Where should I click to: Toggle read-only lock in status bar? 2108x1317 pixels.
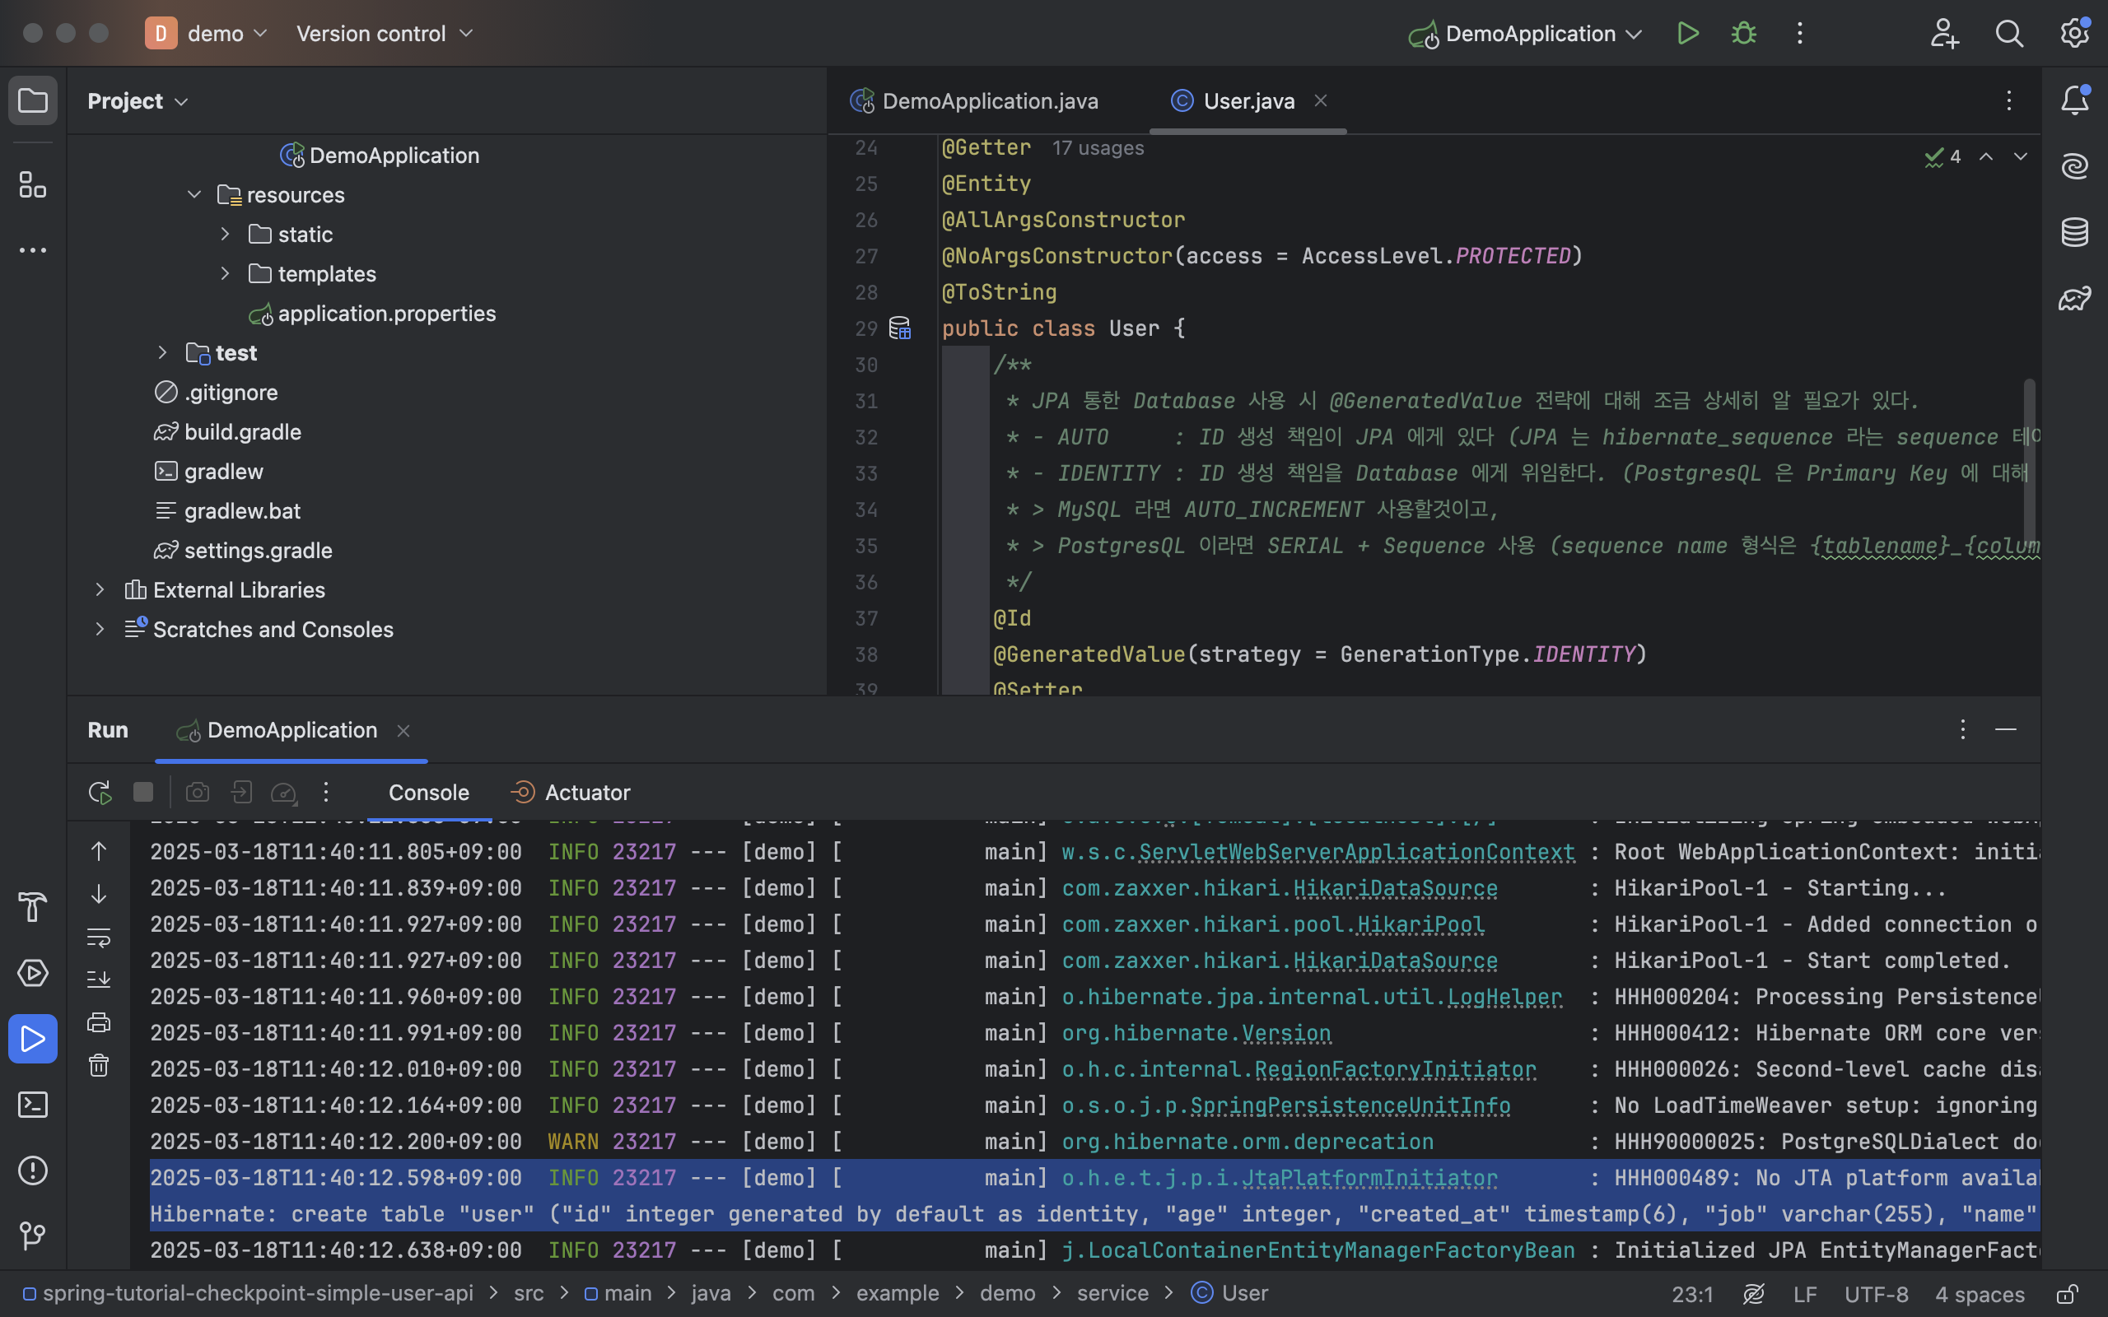2067,1294
